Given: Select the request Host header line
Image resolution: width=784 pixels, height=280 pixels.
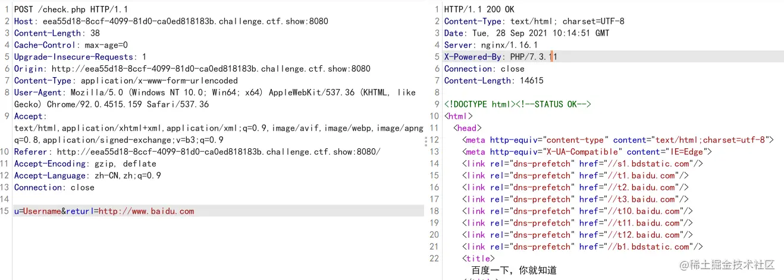Looking at the screenshot, I should [171, 21].
